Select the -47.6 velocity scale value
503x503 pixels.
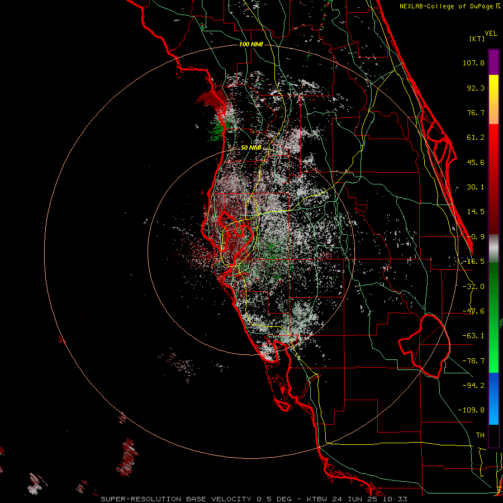(x=473, y=311)
